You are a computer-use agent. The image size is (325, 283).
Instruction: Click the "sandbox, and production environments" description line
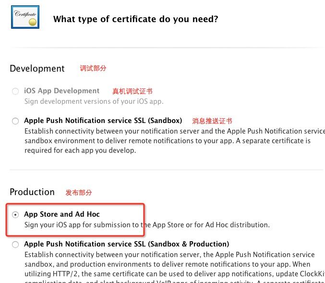click(x=167, y=264)
